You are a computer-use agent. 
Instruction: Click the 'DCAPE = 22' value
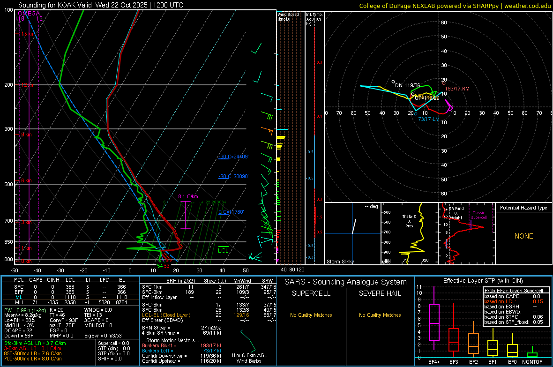click(x=18, y=330)
